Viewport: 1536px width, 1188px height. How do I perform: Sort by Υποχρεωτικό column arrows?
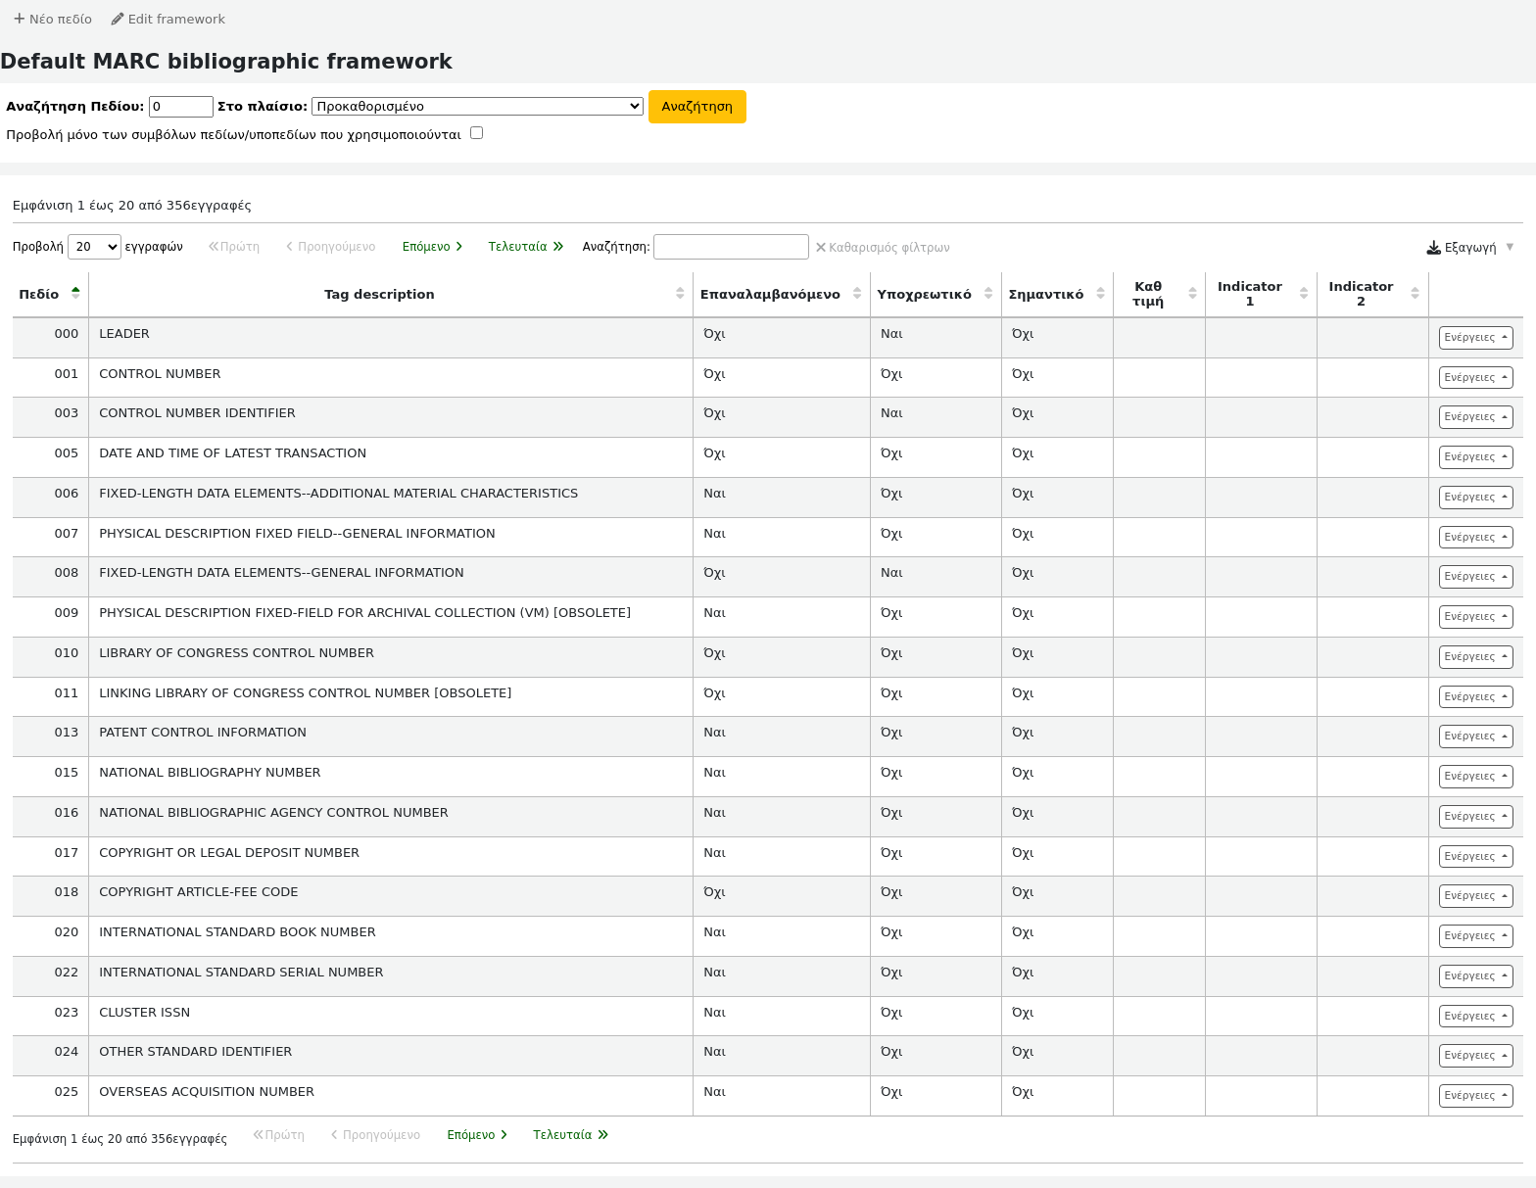[x=988, y=294]
